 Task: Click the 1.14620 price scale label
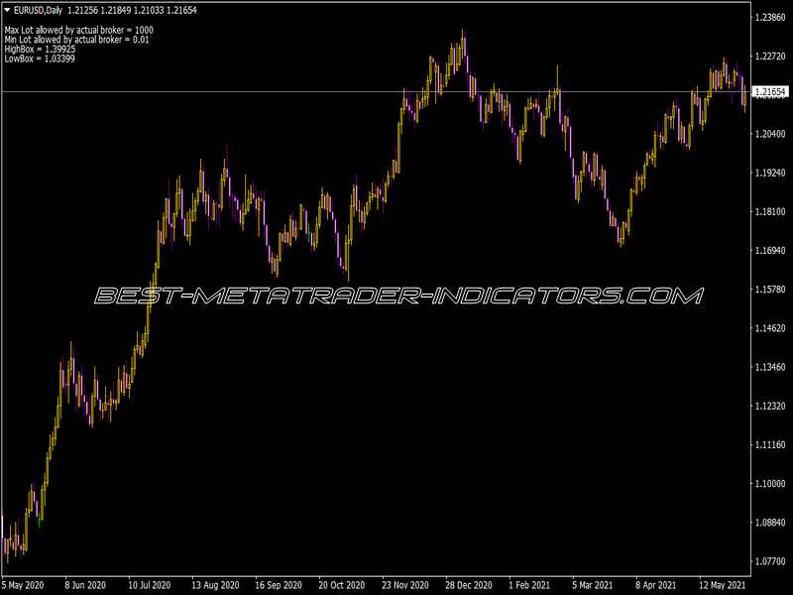pos(770,328)
